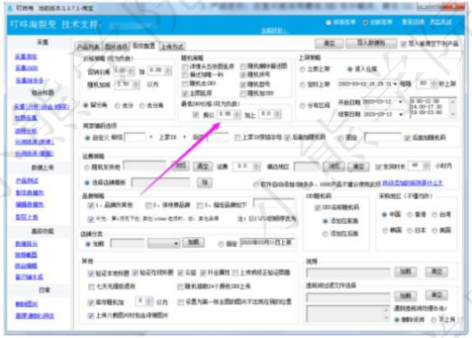Viewport: 472px width, 338px height.
Task: Click the 后缀 input field
Action: (217, 137)
